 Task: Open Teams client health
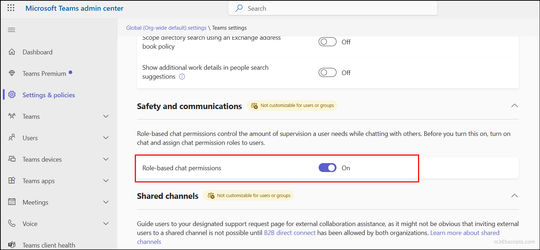49,245
